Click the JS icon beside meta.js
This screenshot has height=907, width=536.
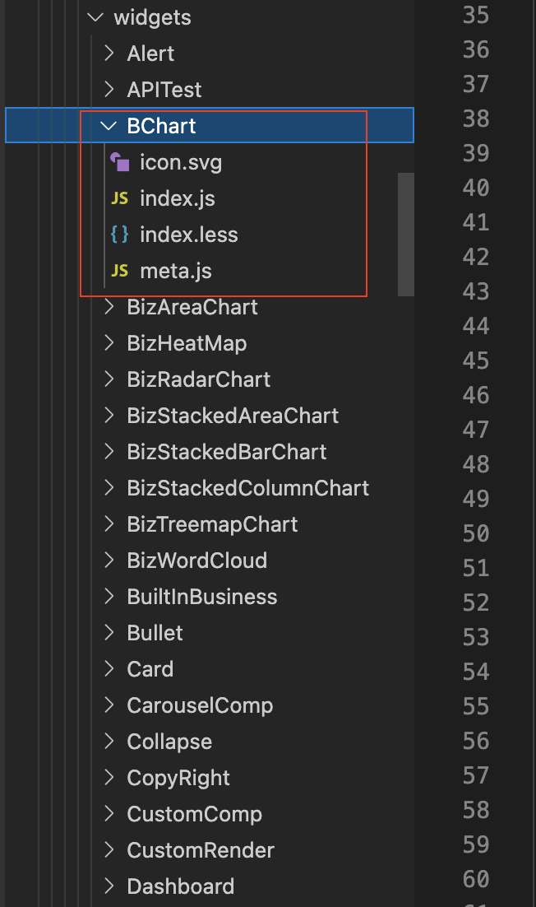point(120,271)
